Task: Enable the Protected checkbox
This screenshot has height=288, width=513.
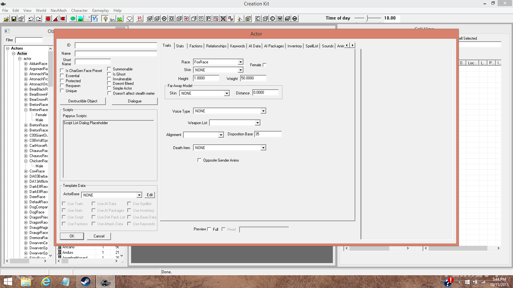Action: (62, 81)
